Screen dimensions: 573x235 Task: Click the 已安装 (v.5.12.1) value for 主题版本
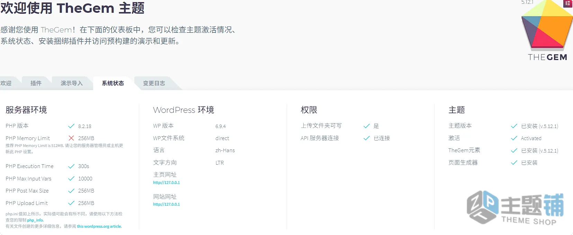[540, 126]
